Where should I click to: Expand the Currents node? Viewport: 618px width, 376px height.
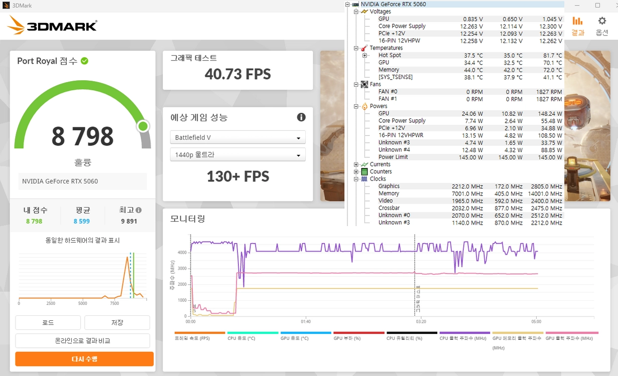click(x=356, y=164)
